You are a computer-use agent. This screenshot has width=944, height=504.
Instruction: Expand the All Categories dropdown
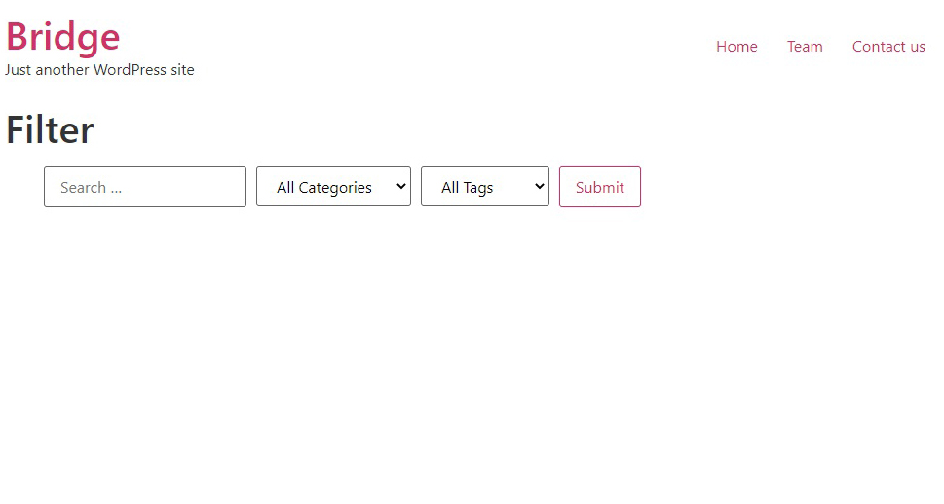tap(333, 187)
